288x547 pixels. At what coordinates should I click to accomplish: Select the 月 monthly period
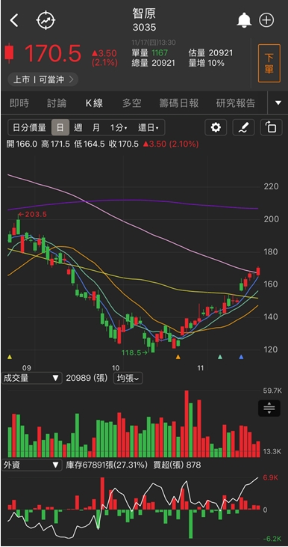pyautogui.click(x=96, y=128)
